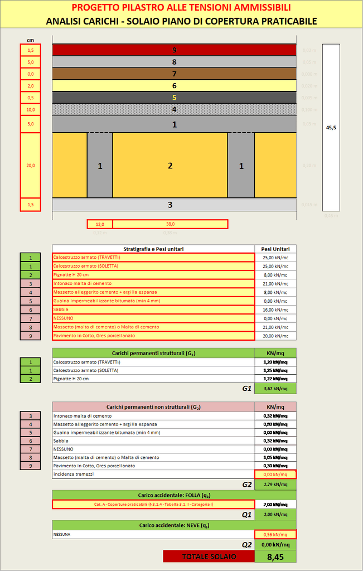363x571 pixels.
Task: Select the G2 total 2,79 kN/mq cell
Action: pos(275,485)
